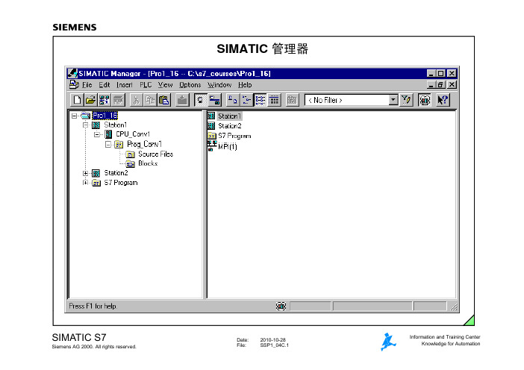Click the S7 Memory Card toolbar icon
The height and width of the screenshot is (370, 524).
tap(118, 100)
